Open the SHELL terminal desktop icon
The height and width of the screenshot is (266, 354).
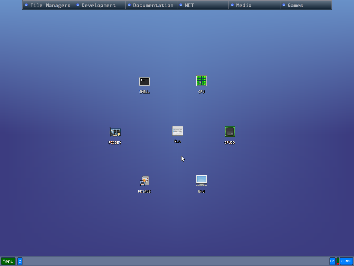144,82
